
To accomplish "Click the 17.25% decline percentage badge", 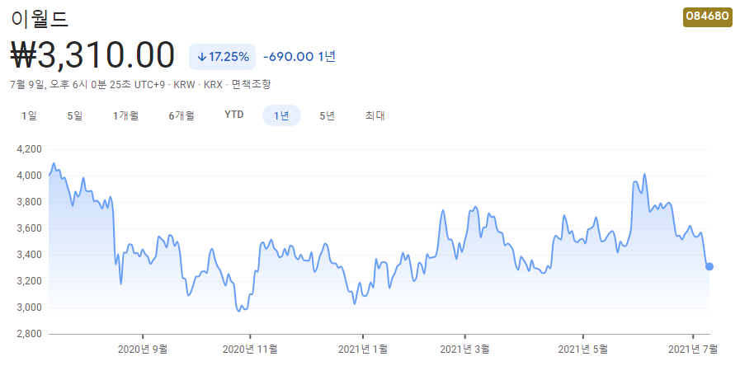I will pos(222,57).
